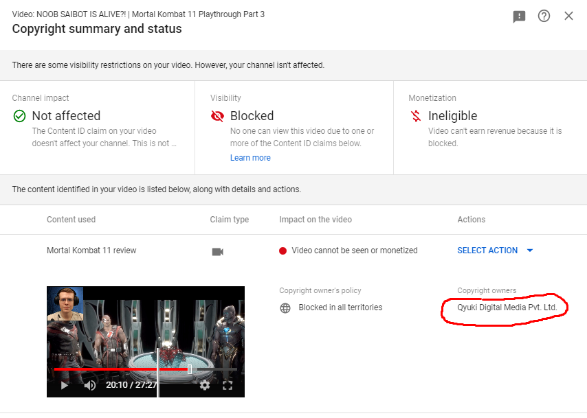Click the Ineligible dollar sign icon
Image resolution: width=587 pixels, height=418 pixels.
[416, 116]
